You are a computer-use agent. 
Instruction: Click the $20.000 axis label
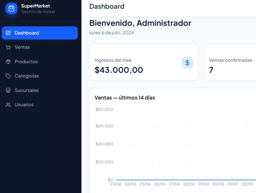104,162
